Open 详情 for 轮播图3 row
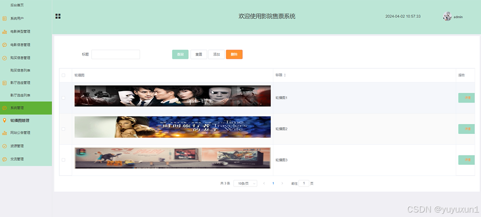 [x=467, y=160]
